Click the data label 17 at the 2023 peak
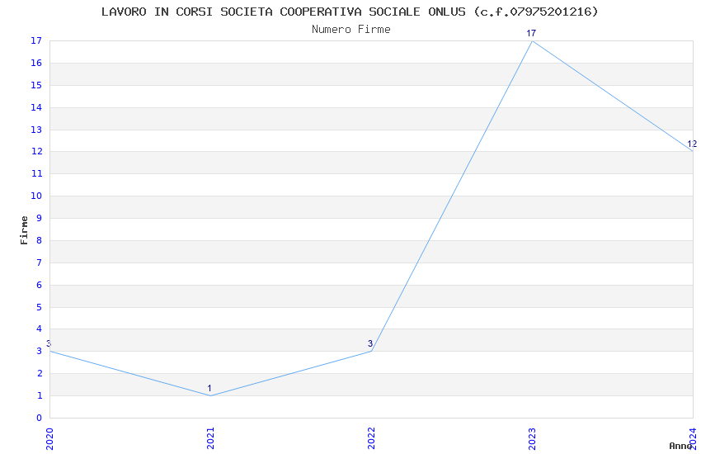 click(531, 33)
